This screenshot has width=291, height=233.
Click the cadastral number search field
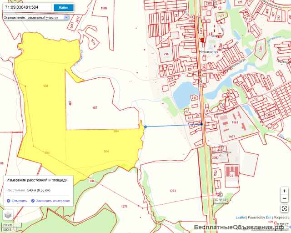pyautogui.click(x=27, y=7)
